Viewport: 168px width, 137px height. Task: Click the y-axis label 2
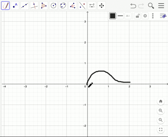point(85,42)
